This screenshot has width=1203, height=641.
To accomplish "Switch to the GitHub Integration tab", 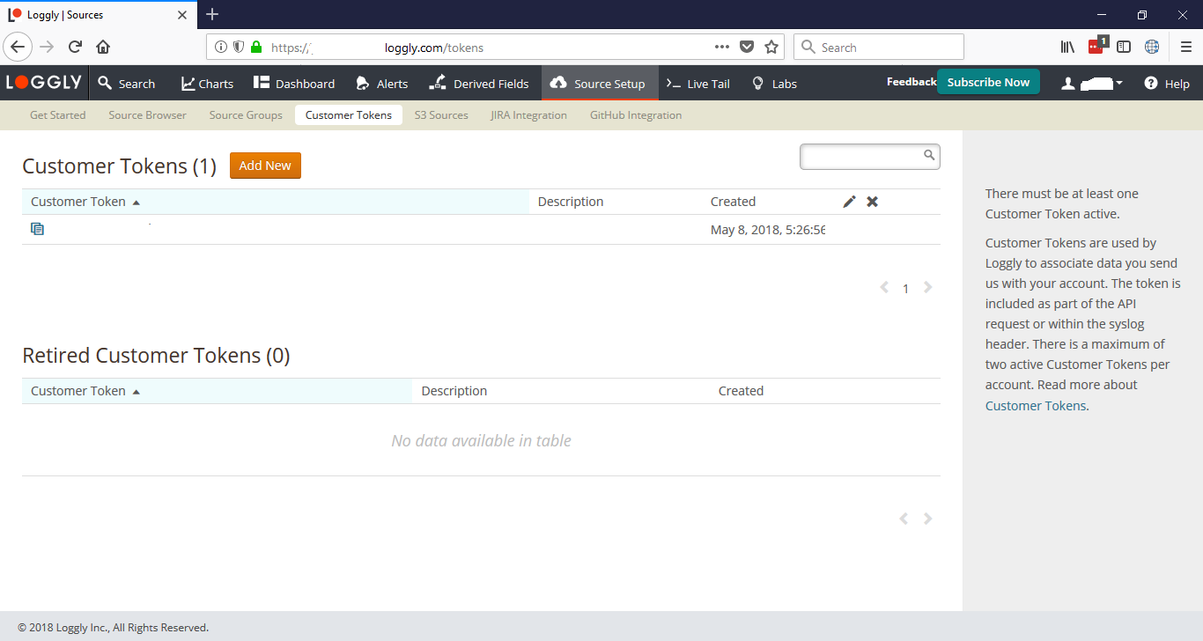I will coord(636,115).
